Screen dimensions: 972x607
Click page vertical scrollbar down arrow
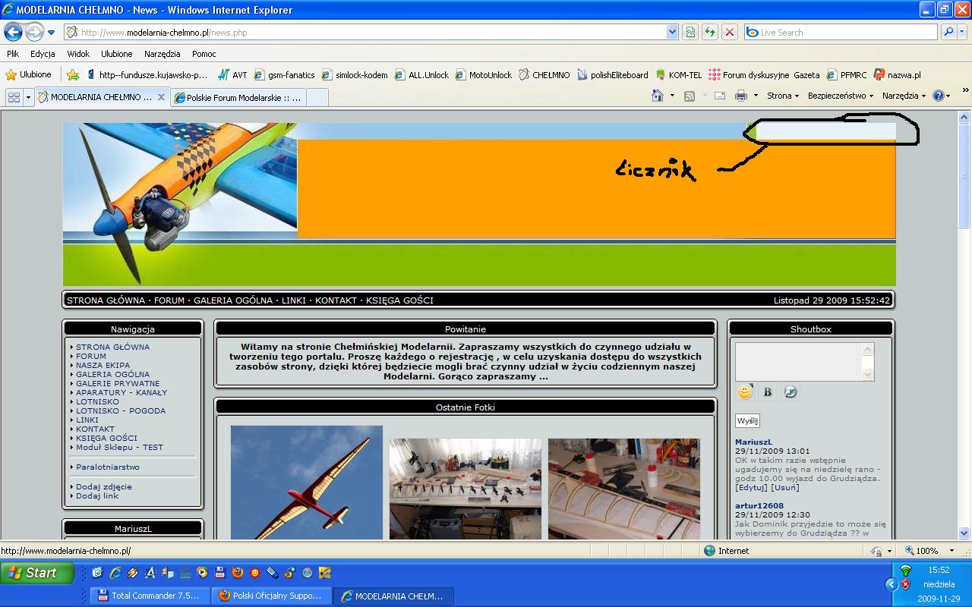click(964, 533)
